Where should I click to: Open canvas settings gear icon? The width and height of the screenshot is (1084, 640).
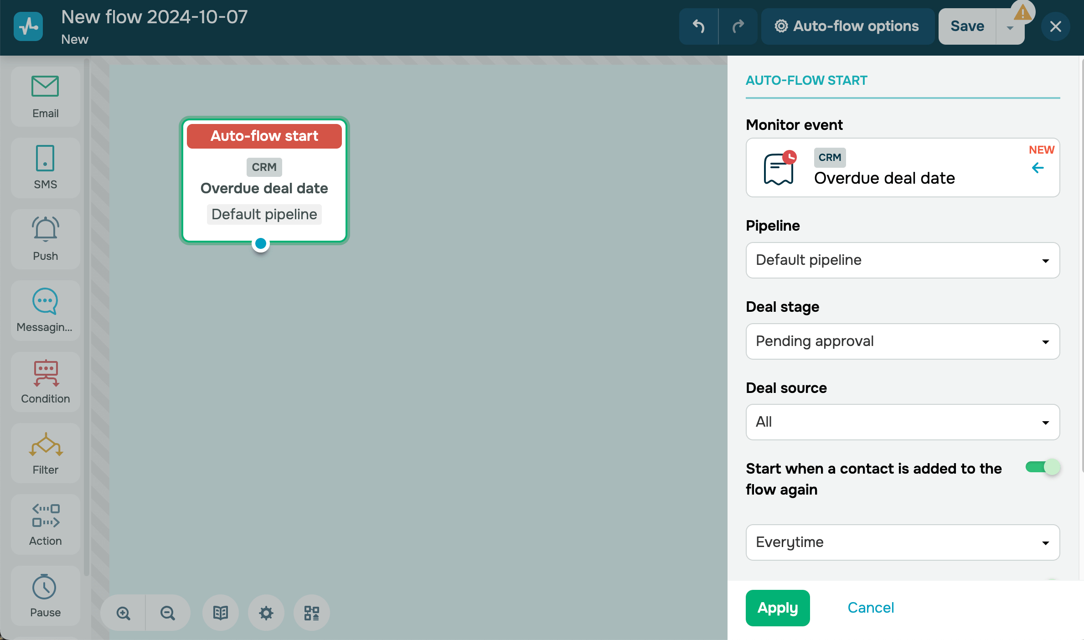(266, 613)
